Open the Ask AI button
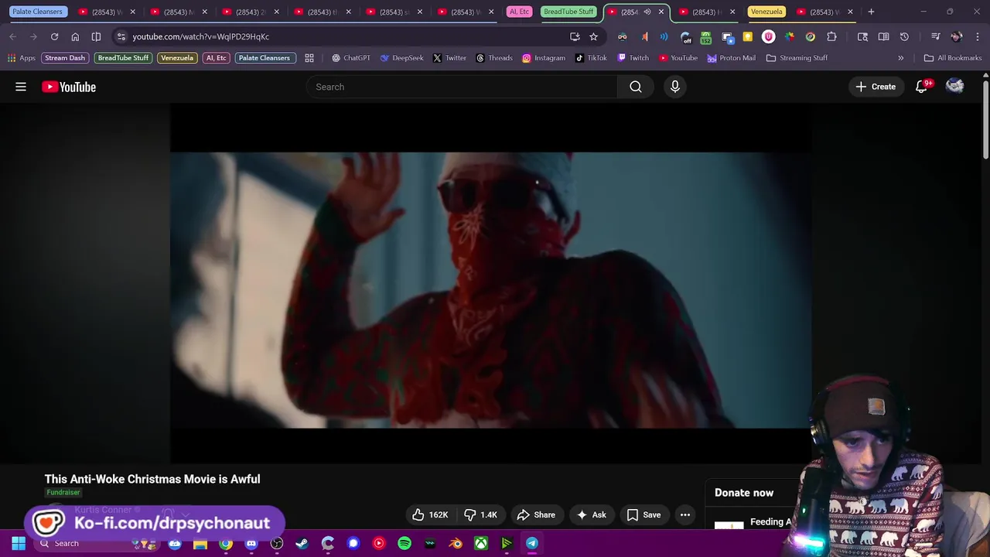Image resolution: width=990 pixels, height=557 pixels. pyautogui.click(x=592, y=514)
